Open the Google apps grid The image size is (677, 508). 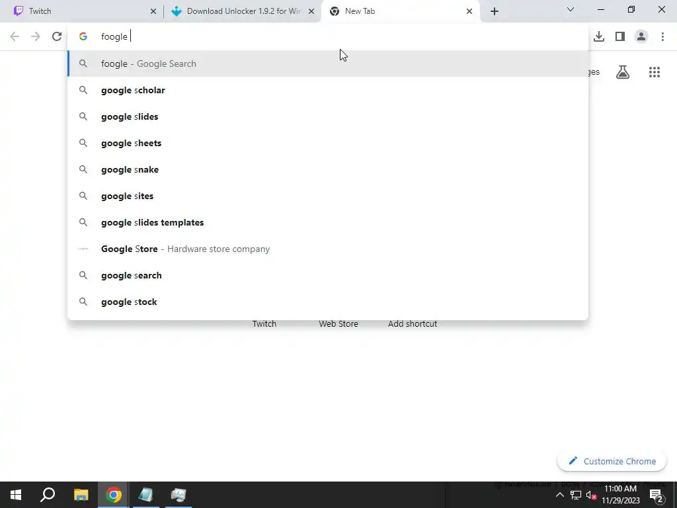655,72
